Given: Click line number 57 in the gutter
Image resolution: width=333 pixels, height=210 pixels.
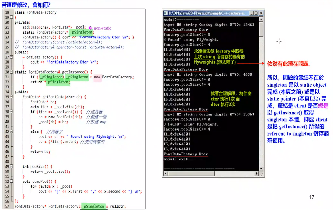Looking at the screenshot, I should click(x=7, y=206).
